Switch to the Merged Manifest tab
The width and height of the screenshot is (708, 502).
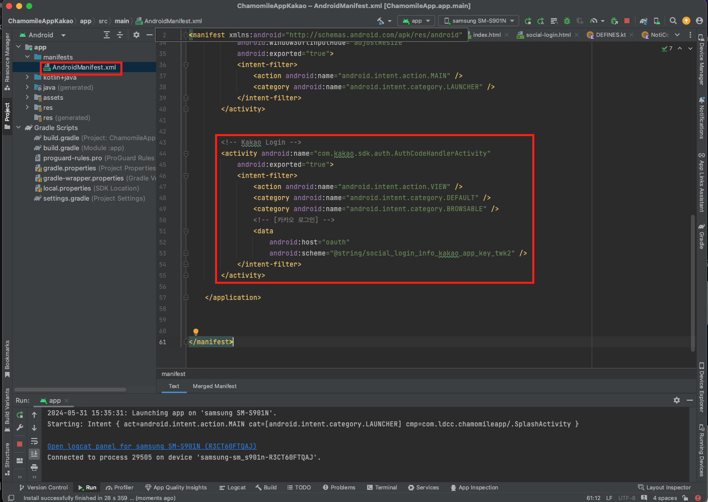coord(215,386)
